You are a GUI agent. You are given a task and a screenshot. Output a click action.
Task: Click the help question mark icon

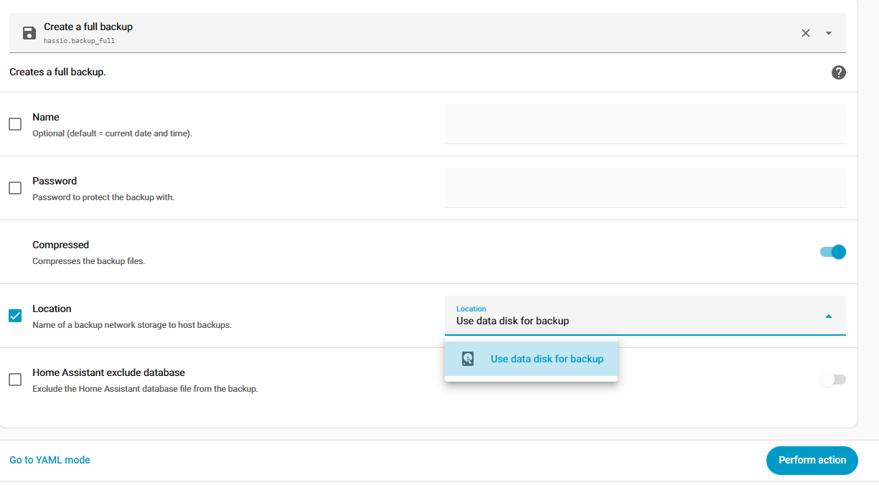coord(838,72)
